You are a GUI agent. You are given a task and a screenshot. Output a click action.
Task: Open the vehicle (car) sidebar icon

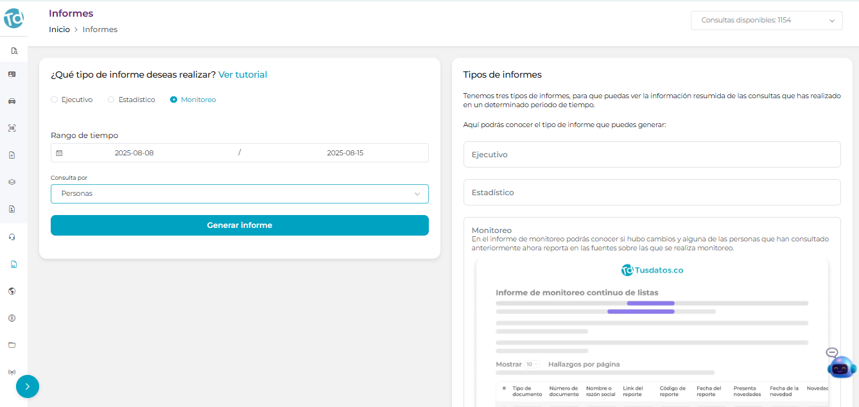(x=12, y=101)
